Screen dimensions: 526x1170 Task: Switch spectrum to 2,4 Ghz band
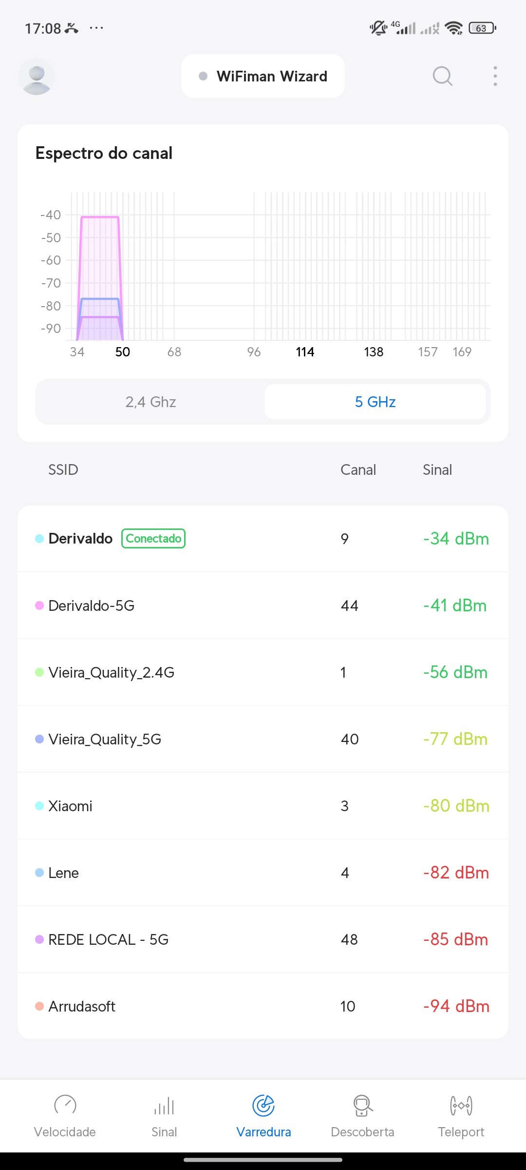click(x=150, y=402)
